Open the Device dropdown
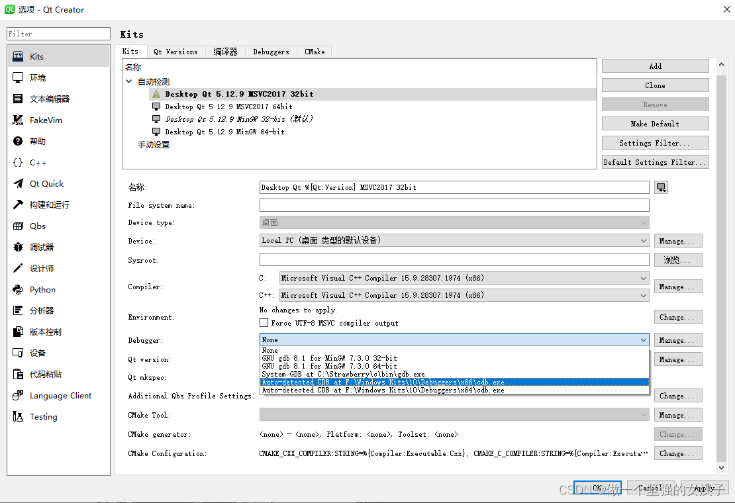The image size is (735, 503). [454, 240]
